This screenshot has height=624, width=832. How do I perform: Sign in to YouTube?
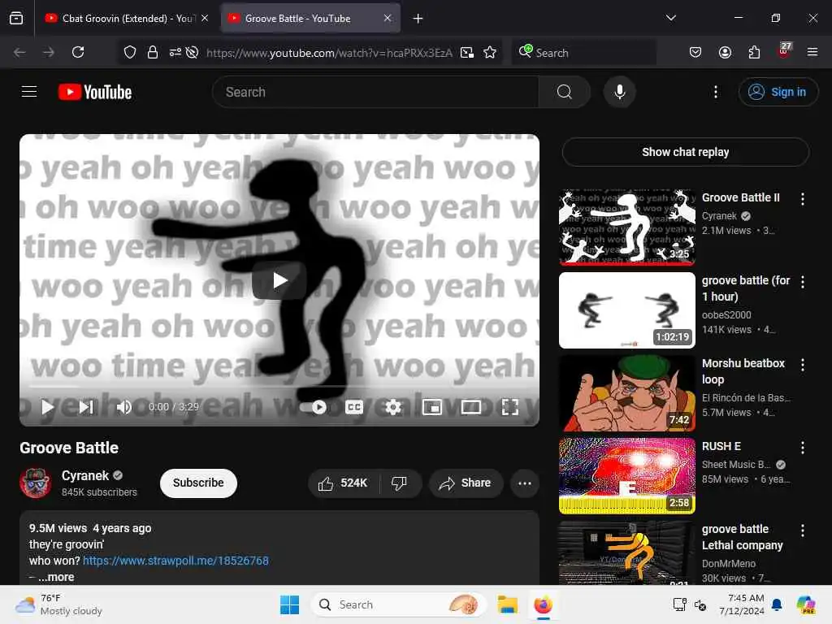778,92
